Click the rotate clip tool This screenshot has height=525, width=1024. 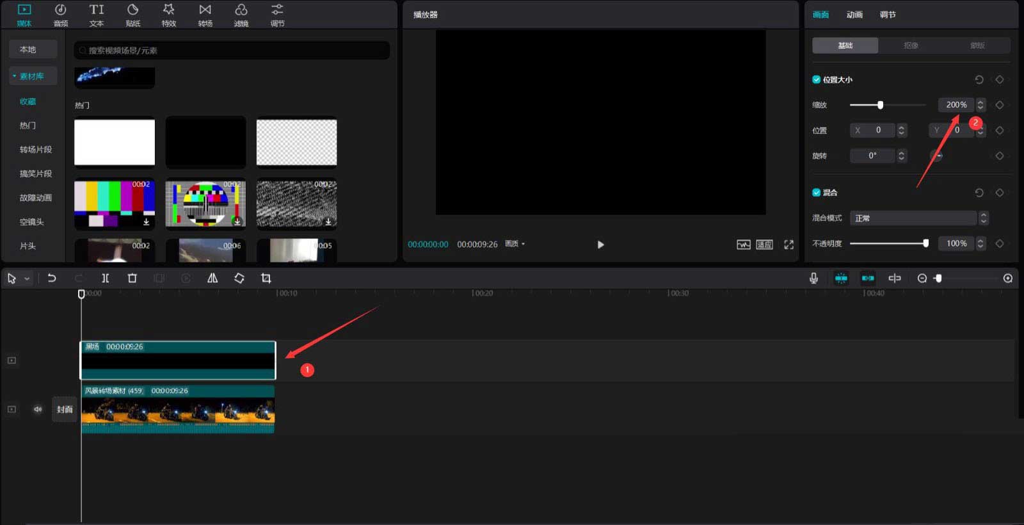click(x=239, y=278)
